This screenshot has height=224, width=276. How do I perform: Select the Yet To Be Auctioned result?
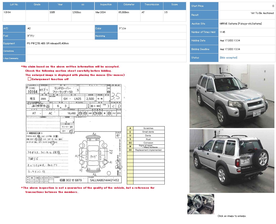262,13
